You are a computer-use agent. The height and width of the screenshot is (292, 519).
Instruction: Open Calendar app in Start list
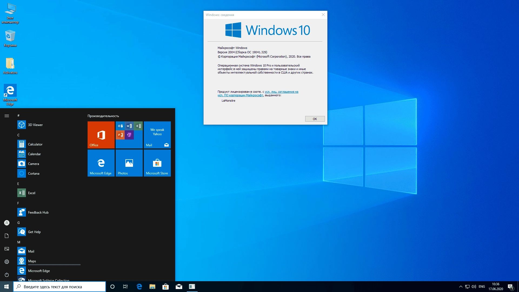49,154
